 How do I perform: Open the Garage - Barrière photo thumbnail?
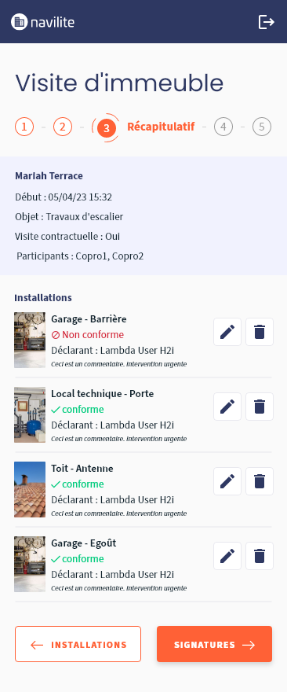click(x=30, y=340)
